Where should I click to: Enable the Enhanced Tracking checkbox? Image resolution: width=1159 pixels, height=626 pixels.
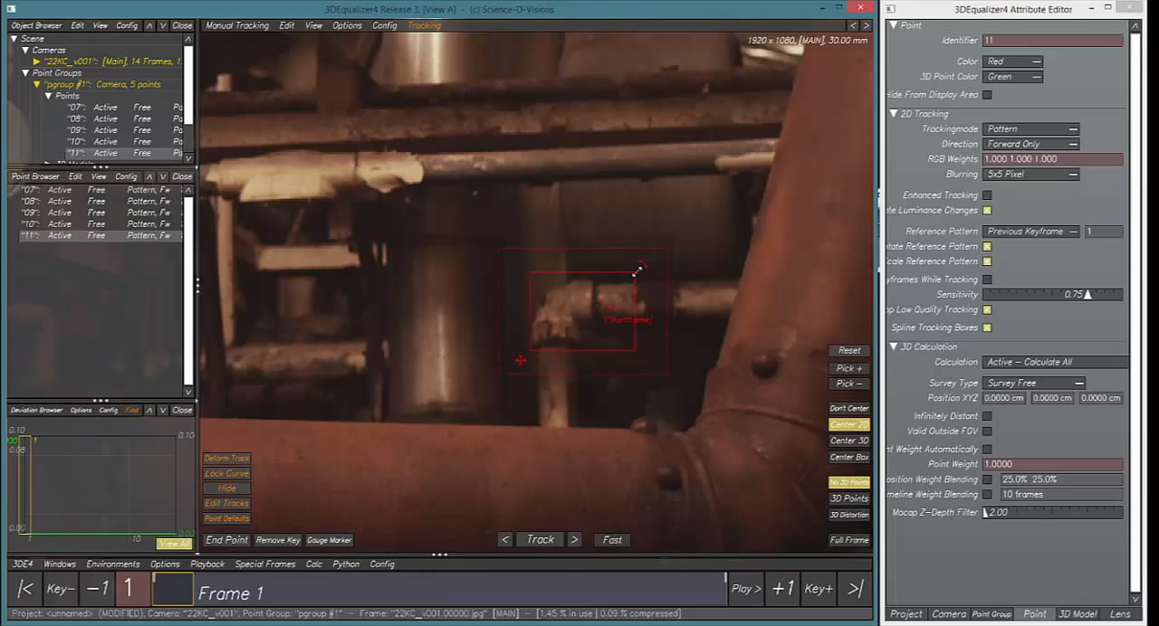tap(987, 195)
